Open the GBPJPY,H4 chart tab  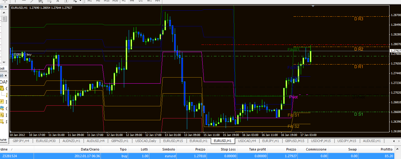[x=21, y=141]
